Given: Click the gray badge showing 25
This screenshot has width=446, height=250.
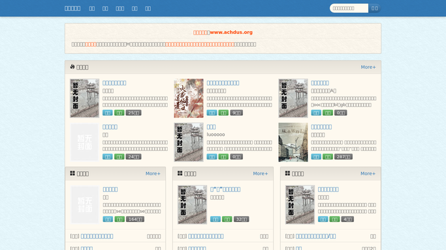Looking at the screenshot, I should tap(133, 113).
